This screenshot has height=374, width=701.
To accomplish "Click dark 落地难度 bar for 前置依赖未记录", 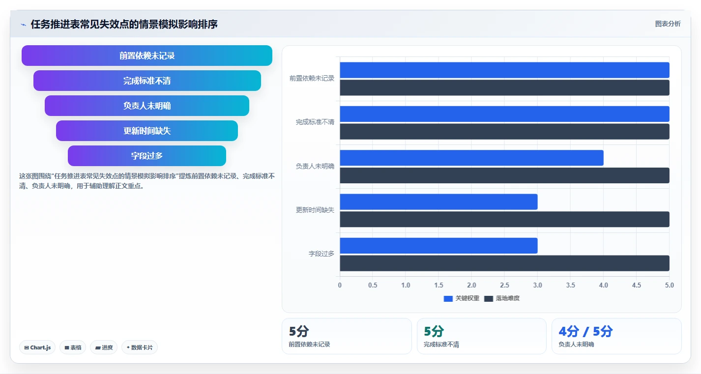I will click(x=504, y=87).
